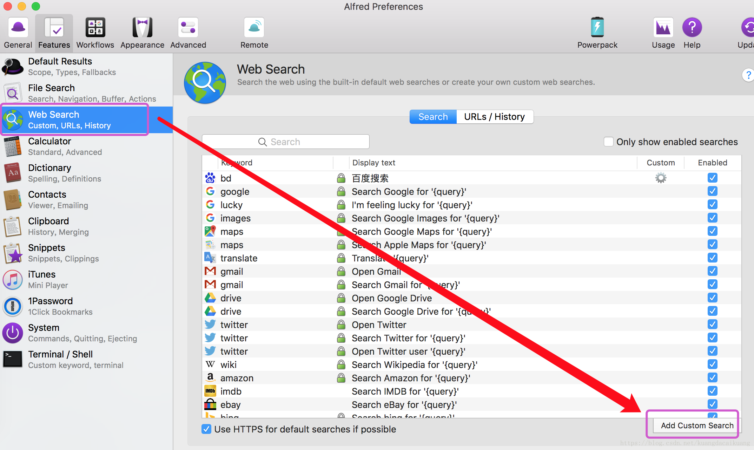The image size is (754, 450).
Task: Open the Remote pane
Action: 254,33
